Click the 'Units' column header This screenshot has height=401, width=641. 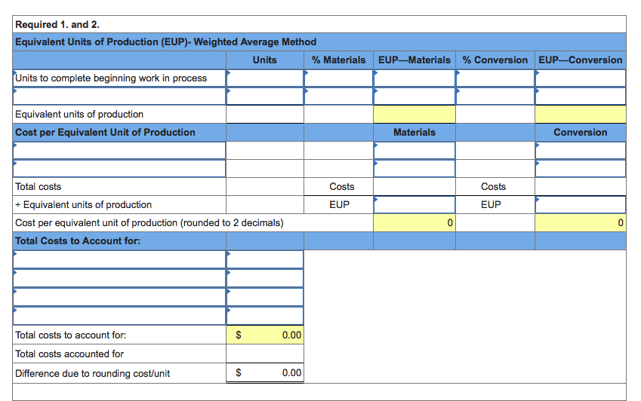point(264,60)
